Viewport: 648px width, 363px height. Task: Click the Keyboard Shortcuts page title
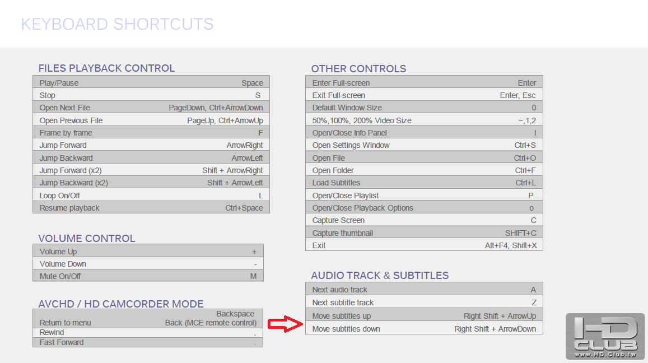[x=117, y=25]
